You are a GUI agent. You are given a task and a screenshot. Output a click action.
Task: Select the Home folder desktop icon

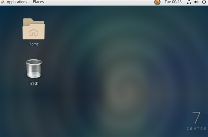34,29
